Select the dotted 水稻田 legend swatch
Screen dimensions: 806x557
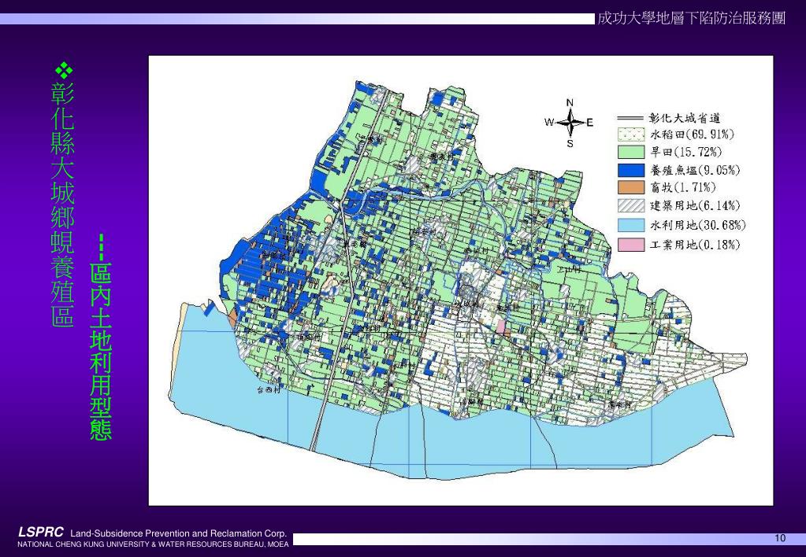click(x=630, y=135)
